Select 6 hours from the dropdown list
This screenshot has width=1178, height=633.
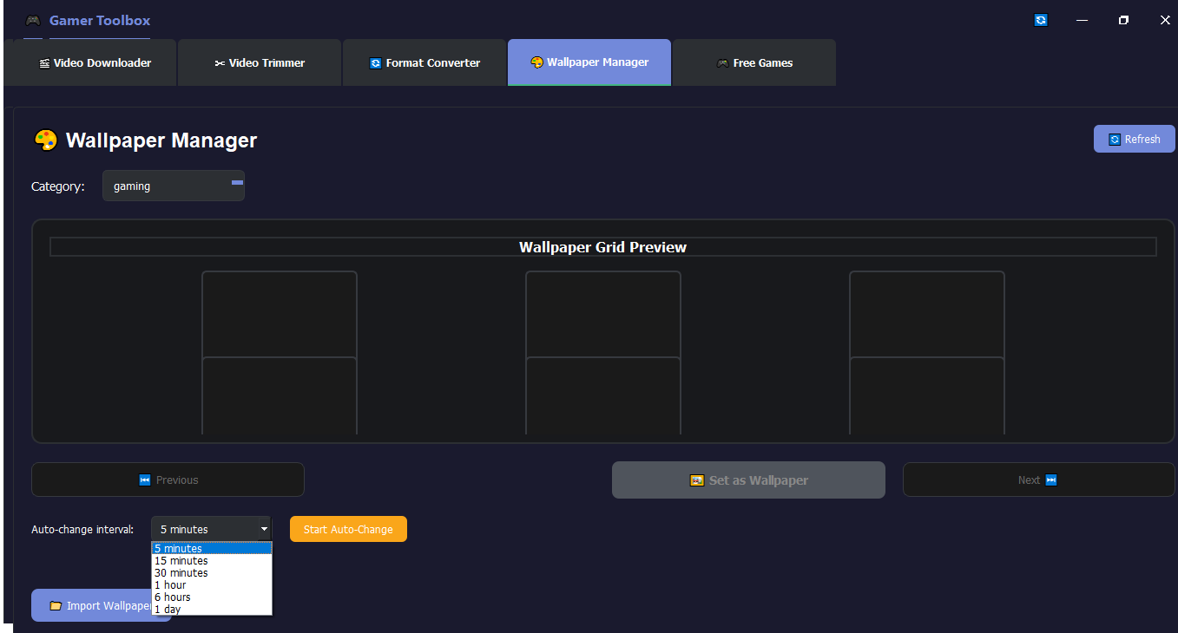[212, 597]
